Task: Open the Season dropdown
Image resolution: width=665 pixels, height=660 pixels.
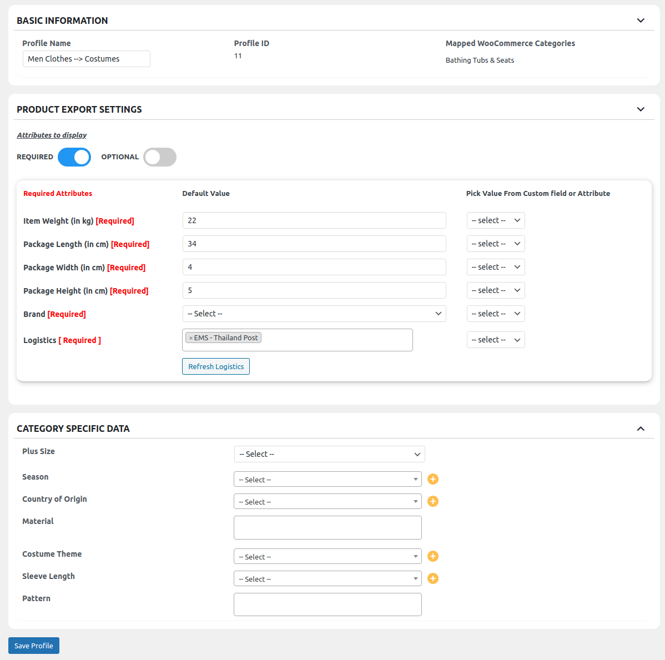Action: coord(328,478)
